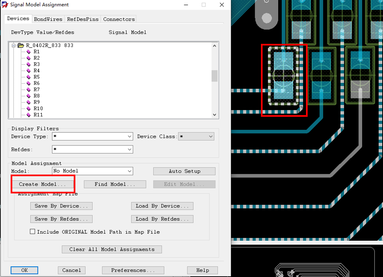Click the R3 diamond icon
The width and height of the screenshot is (383, 277).
click(29, 64)
